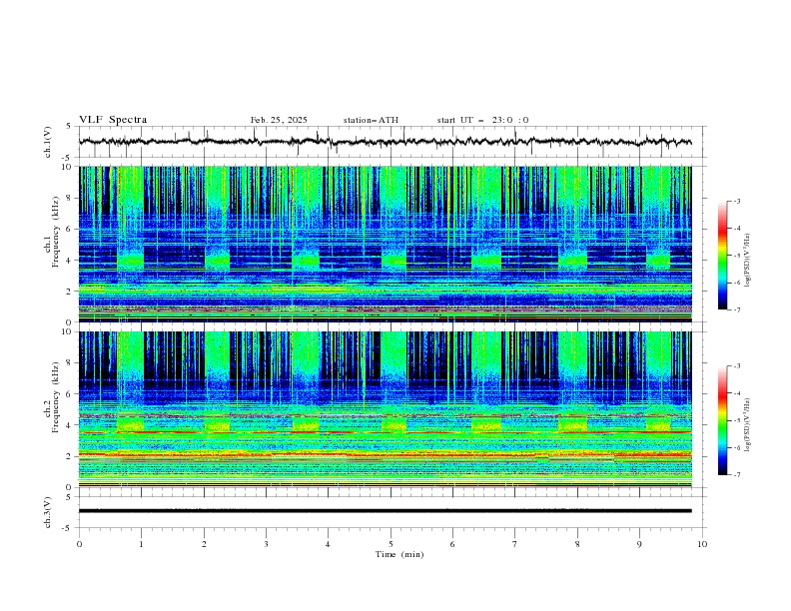Click the time axis tick label '5'
This screenshot has width=791, height=611.
pos(391,544)
